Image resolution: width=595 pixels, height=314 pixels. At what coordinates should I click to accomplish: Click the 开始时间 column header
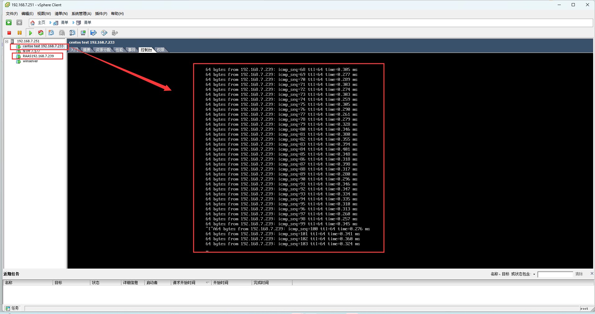click(232, 283)
